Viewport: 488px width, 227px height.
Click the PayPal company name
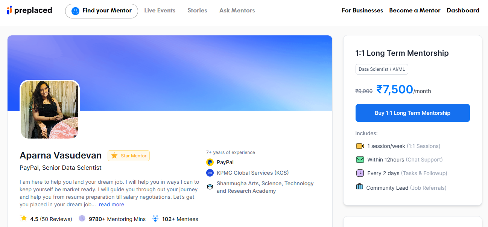click(x=225, y=162)
